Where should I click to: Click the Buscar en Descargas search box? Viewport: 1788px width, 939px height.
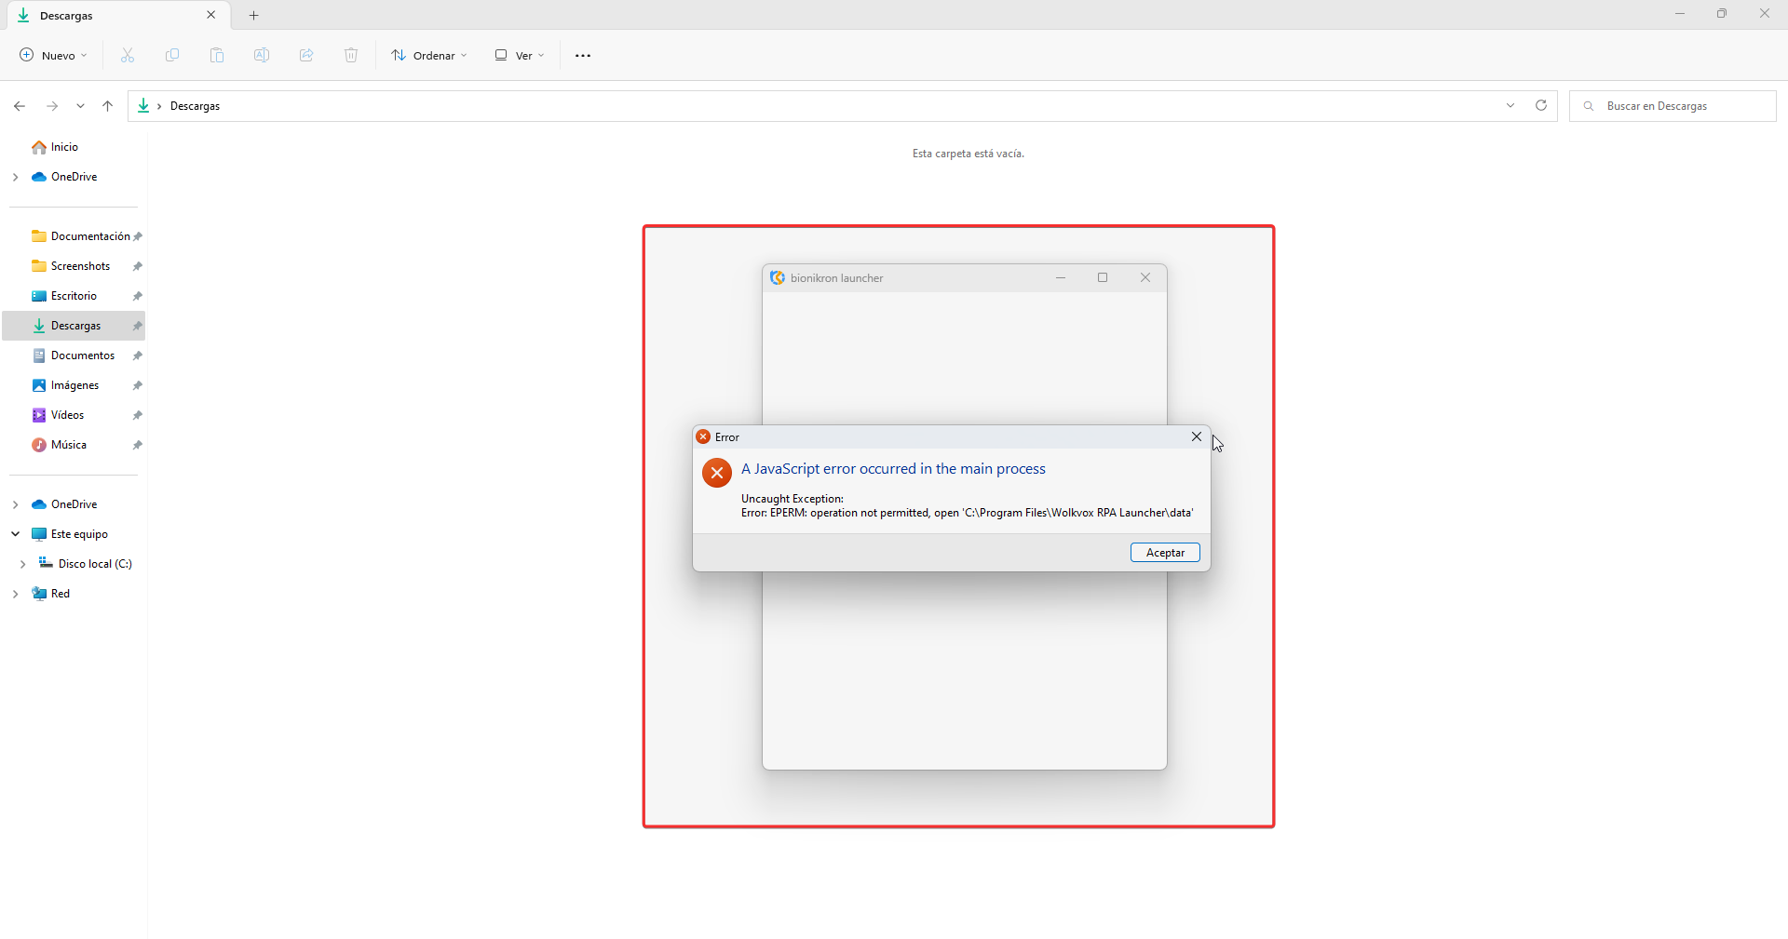click(1673, 106)
